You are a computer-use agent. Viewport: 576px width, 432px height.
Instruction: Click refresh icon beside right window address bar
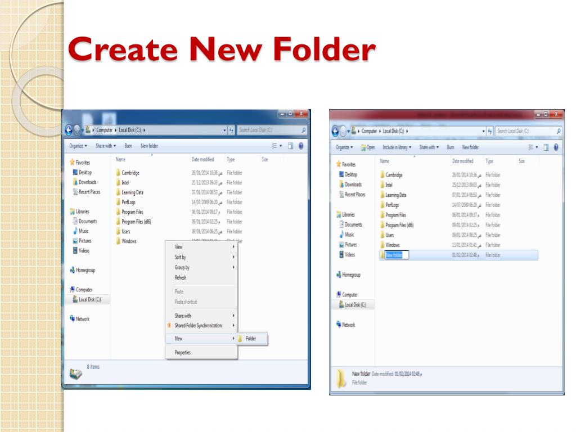[x=490, y=131]
